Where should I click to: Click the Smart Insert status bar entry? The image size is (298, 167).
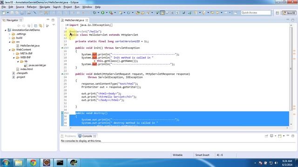click(x=202, y=155)
